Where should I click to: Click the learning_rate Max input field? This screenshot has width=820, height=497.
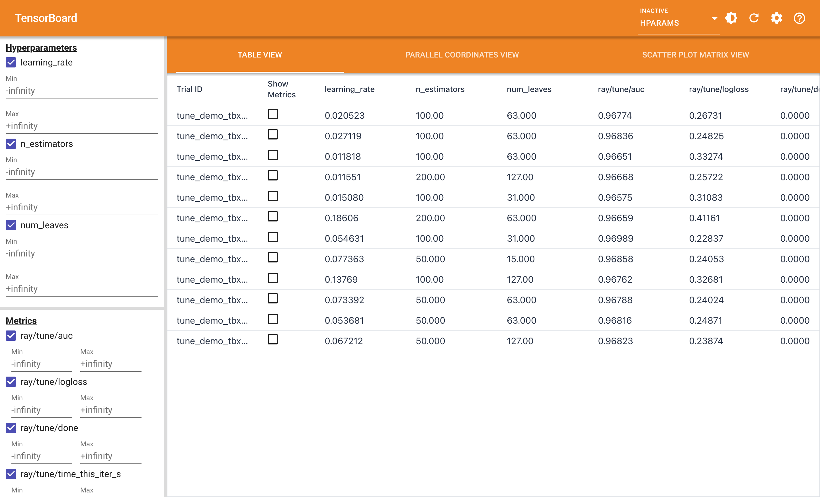coord(82,126)
